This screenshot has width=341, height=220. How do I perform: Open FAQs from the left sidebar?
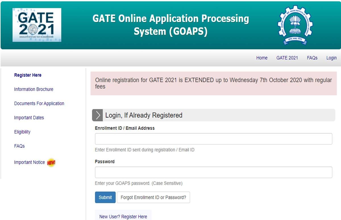pos(19,146)
